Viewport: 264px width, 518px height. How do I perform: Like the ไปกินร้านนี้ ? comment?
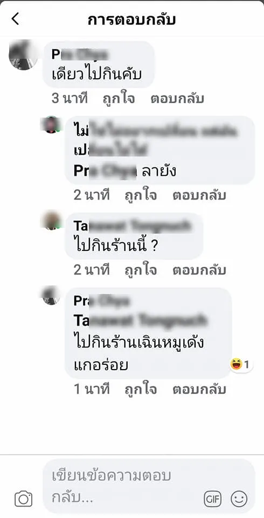click(x=140, y=270)
